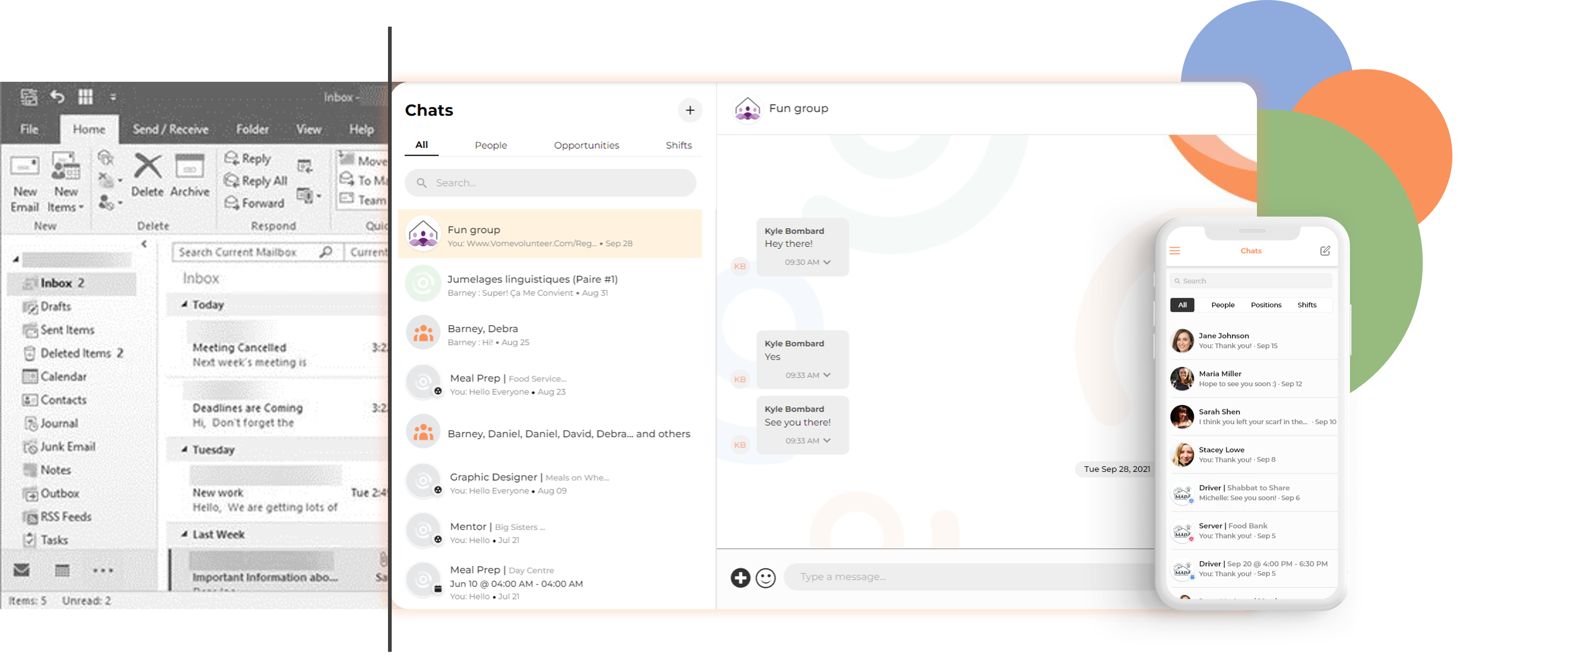The height and width of the screenshot is (672, 1582).
Task: Select the Shifts filter on phone
Action: 1306,305
